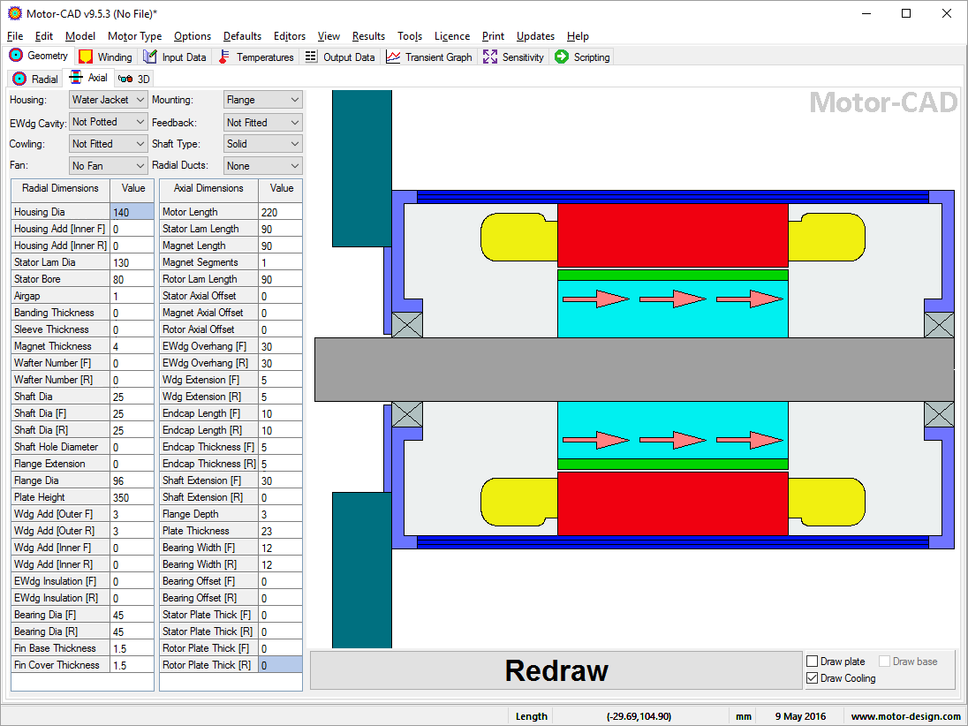Click the Axial view icon
The width and height of the screenshot is (968, 726).
pos(76,77)
